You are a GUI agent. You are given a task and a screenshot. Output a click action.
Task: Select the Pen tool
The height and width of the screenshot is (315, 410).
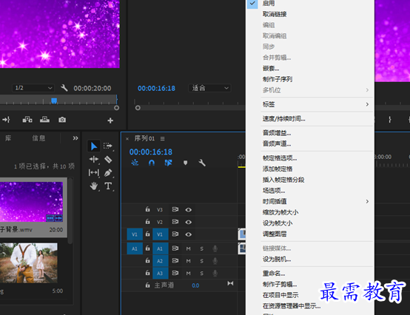coord(108,172)
